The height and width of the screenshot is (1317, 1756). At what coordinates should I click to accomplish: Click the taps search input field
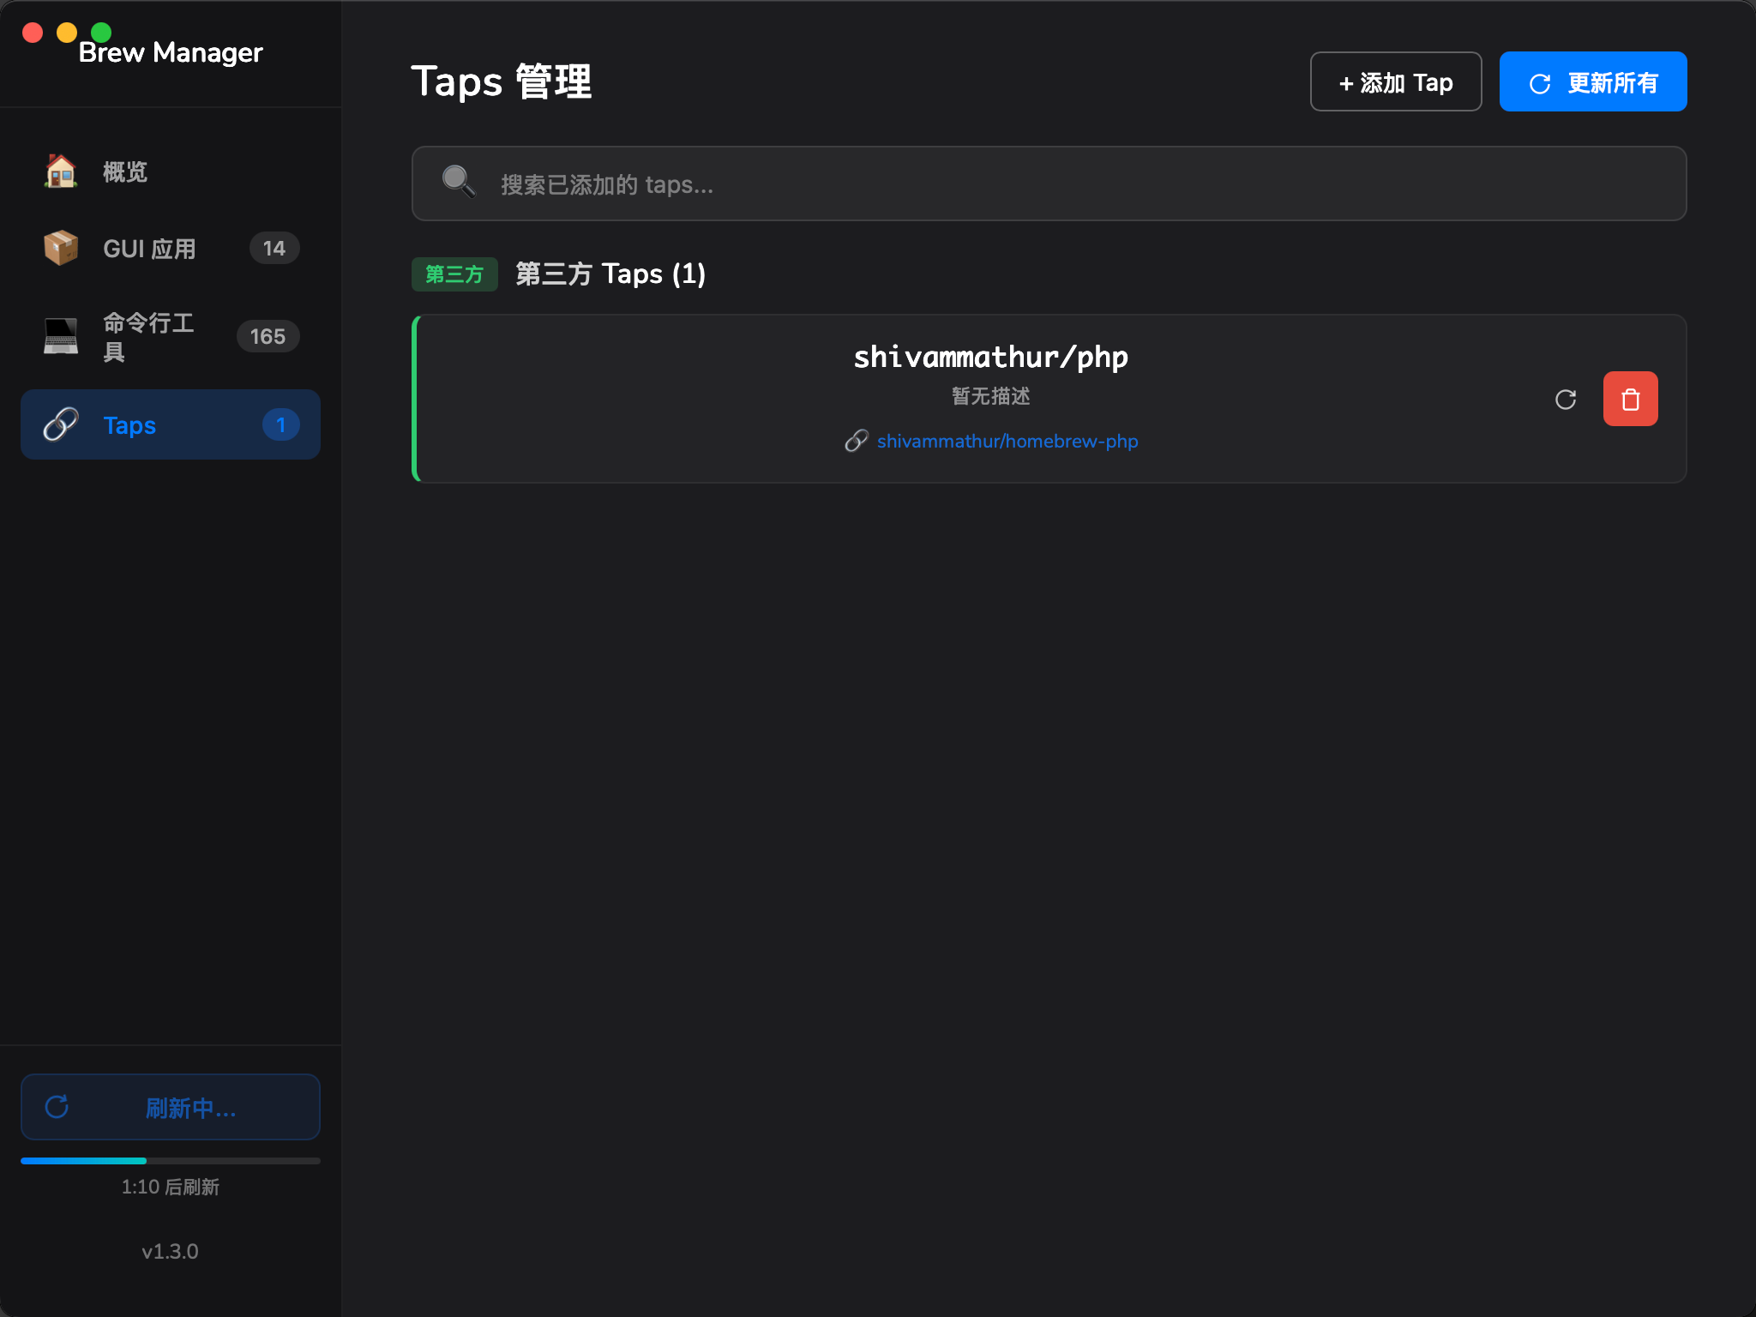tap(943, 183)
